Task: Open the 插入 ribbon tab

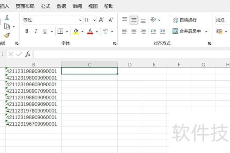Action: (x=5, y=6)
